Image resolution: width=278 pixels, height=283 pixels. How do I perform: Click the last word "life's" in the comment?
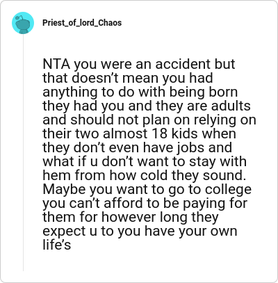coord(57,245)
